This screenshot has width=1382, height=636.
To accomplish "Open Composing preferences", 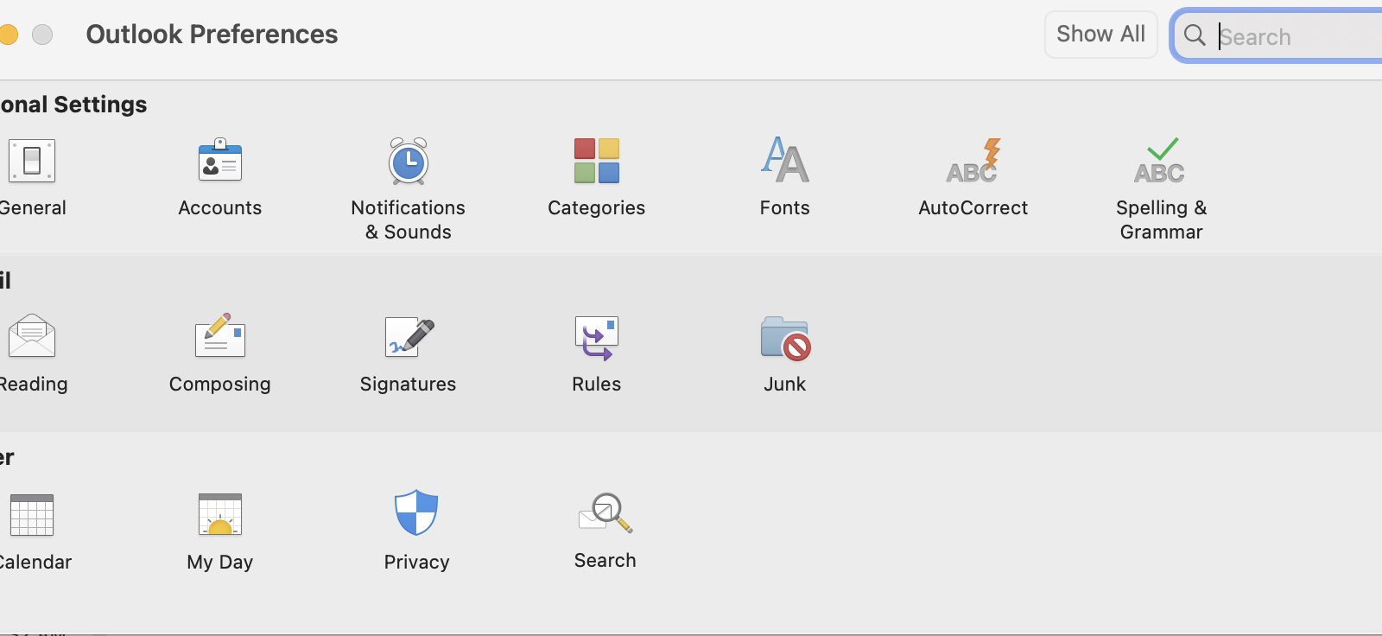I will 219,338.
